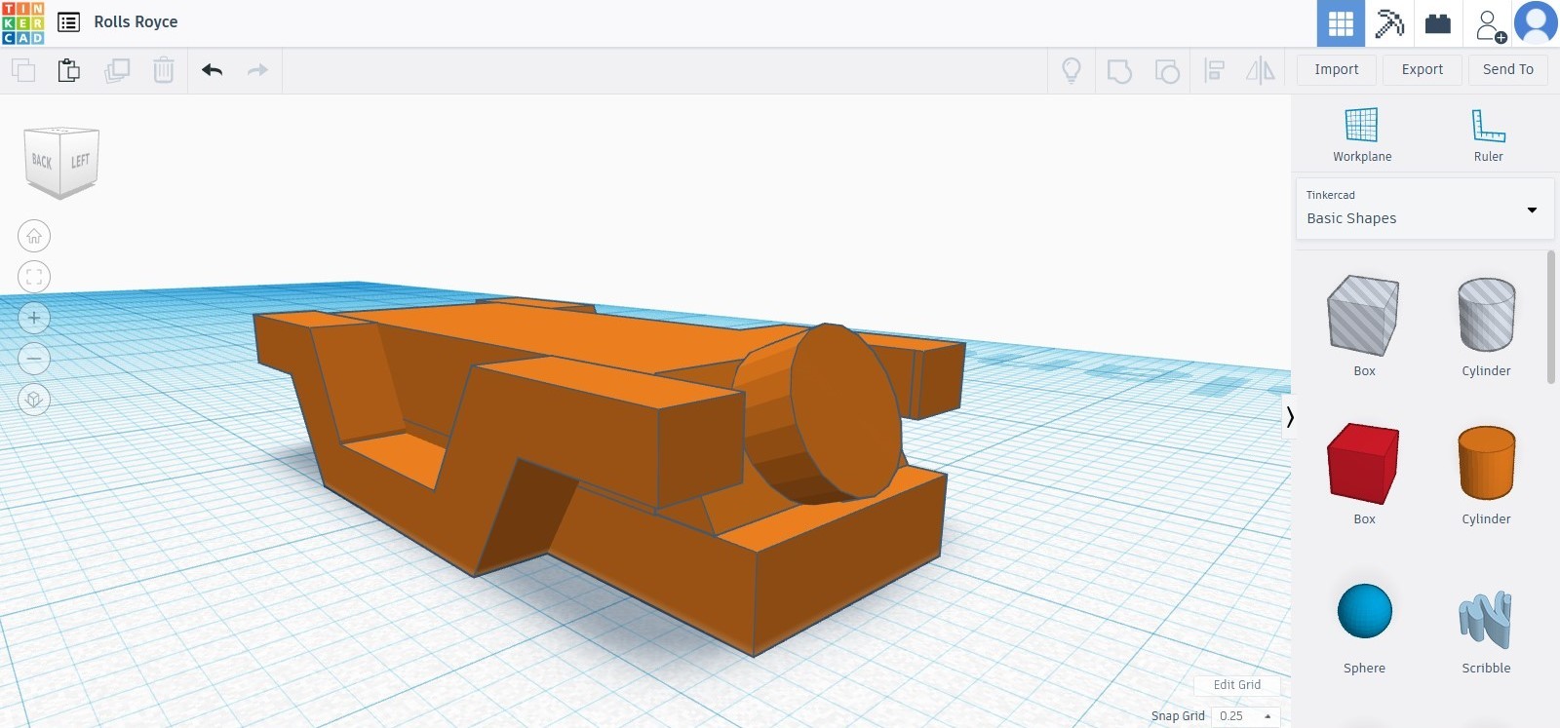Click the Copy icon in toolbar
The height and width of the screenshot is (728, 1560).
point(23,70)
